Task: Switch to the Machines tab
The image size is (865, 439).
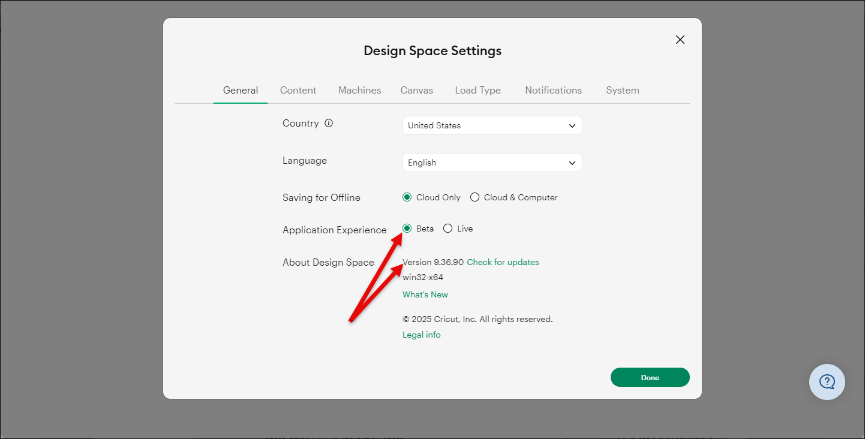Action: click(359, 90)
